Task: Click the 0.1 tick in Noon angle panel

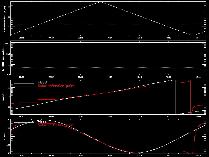Action: point(9,75)
